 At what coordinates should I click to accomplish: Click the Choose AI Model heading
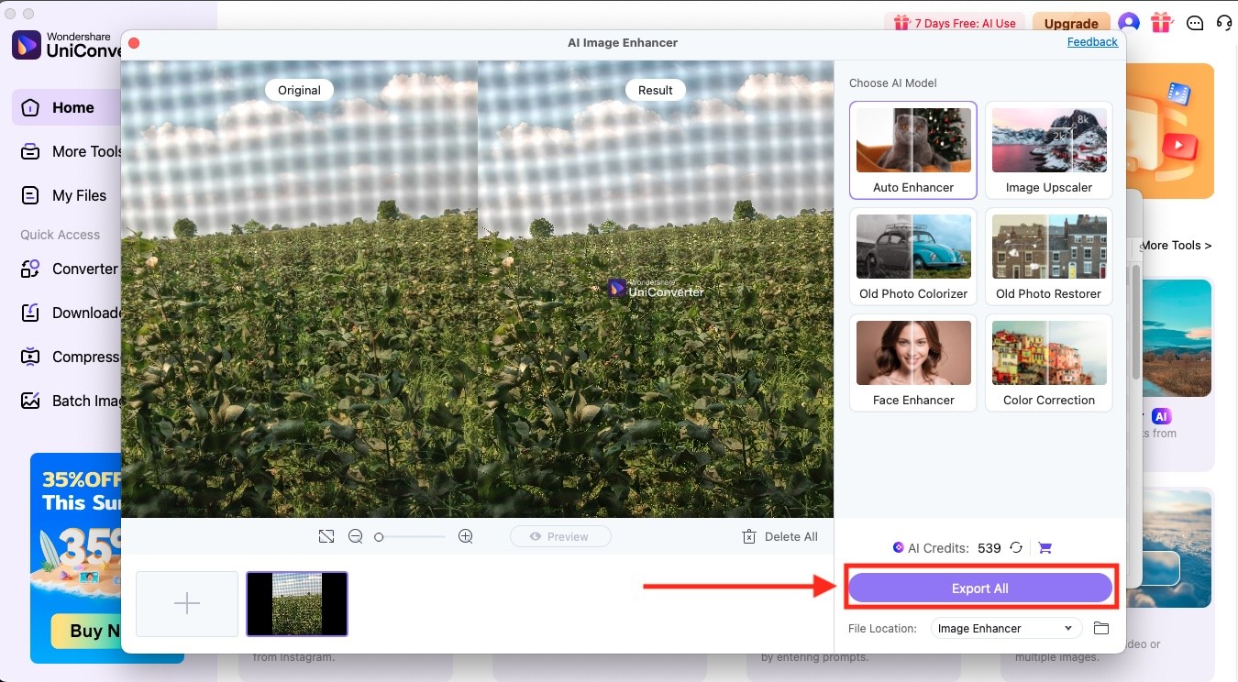(x=893, y=82)
